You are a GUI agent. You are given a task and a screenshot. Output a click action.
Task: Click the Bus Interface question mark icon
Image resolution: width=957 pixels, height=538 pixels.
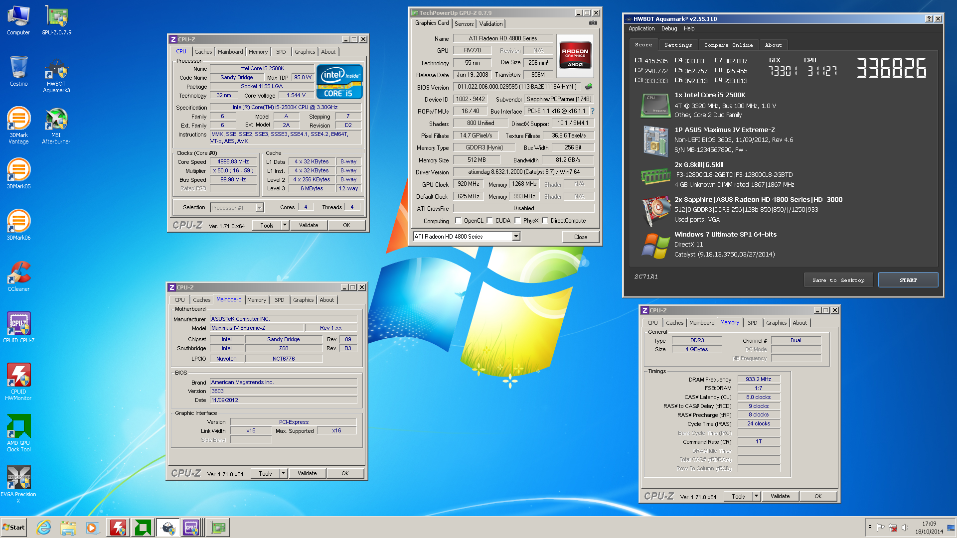[x=593, y=111]
